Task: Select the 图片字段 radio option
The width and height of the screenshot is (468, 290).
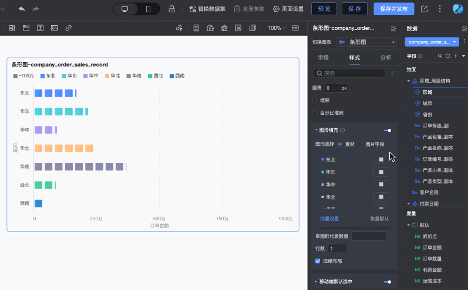Action: click(360, 144)
